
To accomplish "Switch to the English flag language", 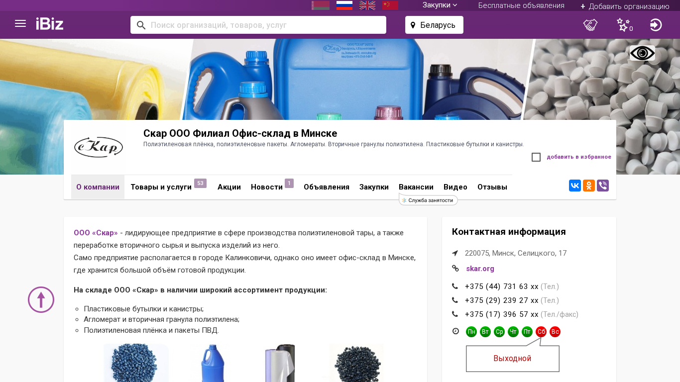I will 367,5.
